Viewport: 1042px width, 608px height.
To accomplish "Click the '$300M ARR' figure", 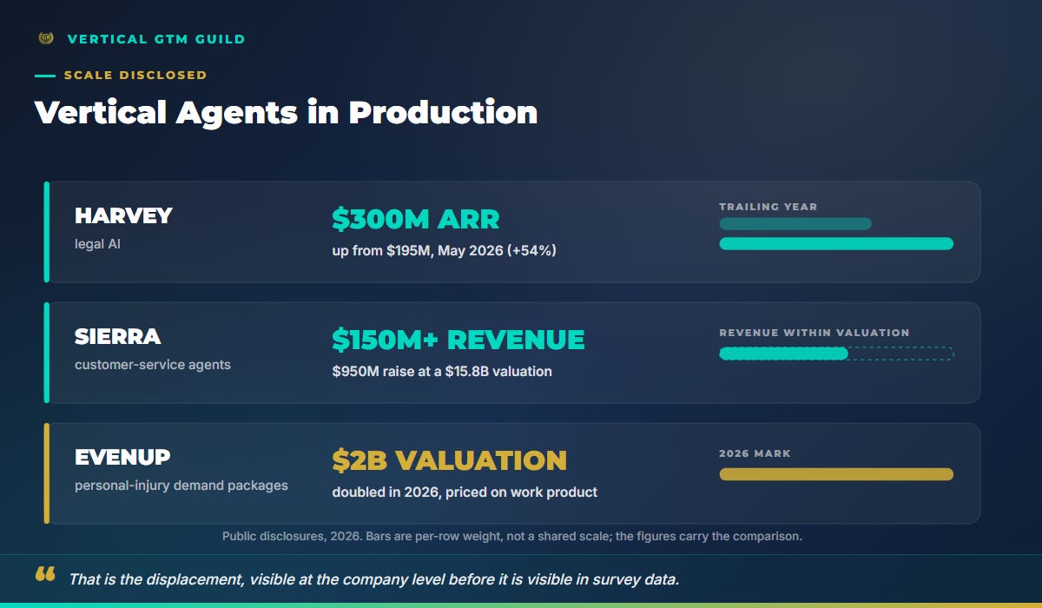I will coord(416,220).
